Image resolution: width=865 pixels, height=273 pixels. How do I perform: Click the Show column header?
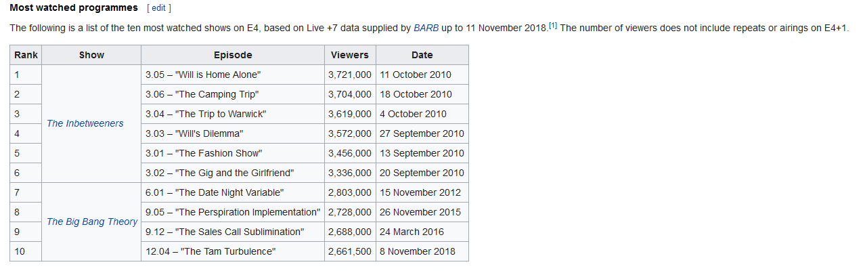point(91,55)
